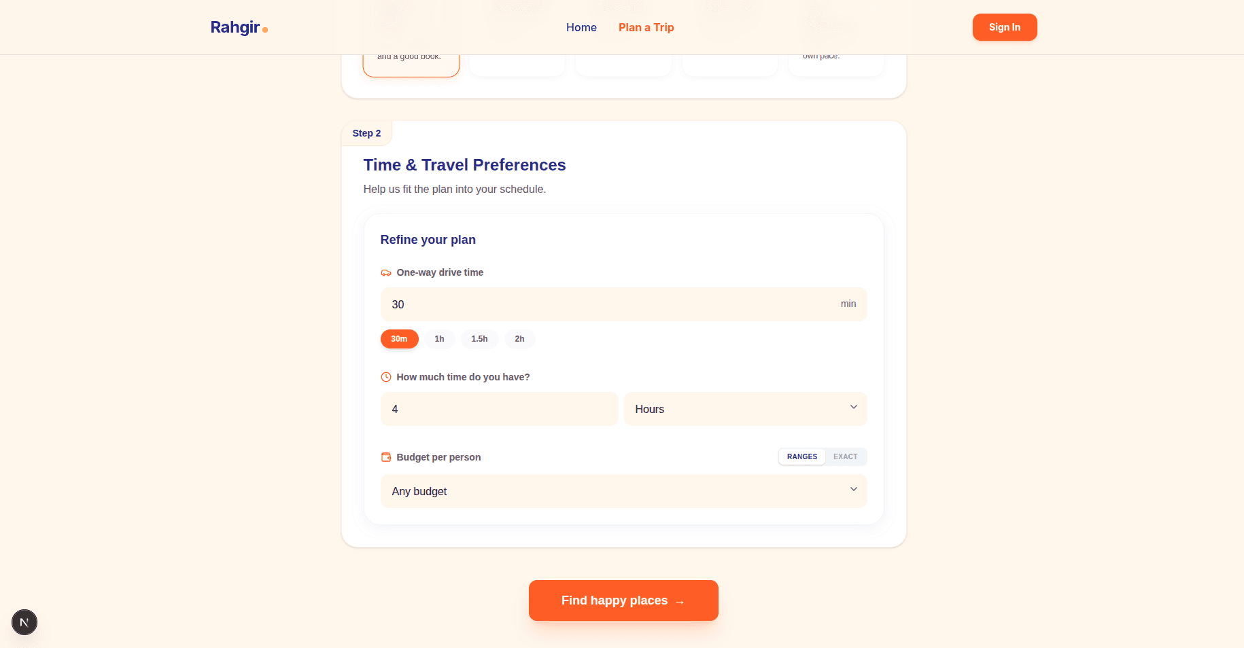Open the Next.js dev tools badge

24,622
